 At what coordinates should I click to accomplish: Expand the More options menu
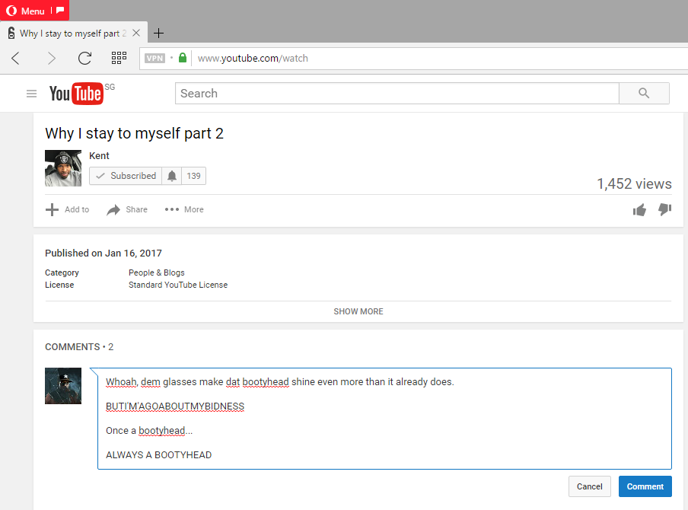coord(184,210)
